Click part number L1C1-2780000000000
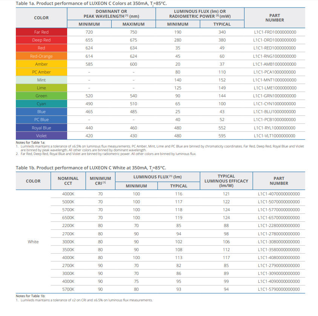This screenshot has width=318, height=316. point(279,234)
